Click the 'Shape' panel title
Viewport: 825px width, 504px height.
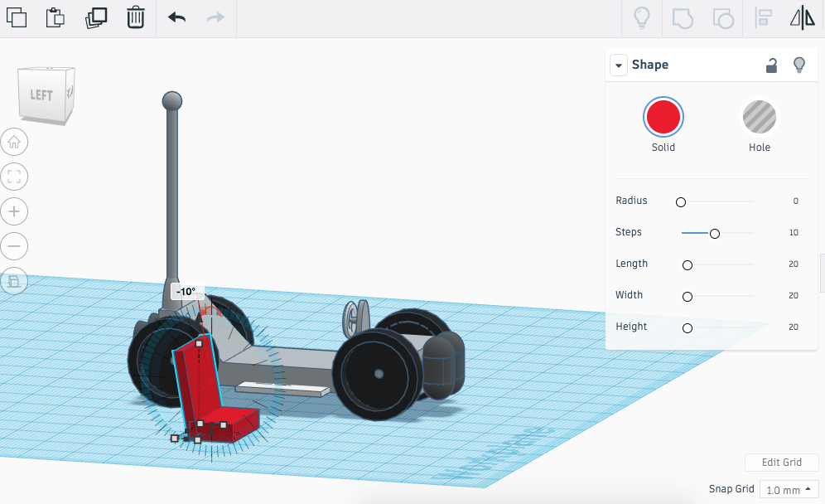click(649, 65)
